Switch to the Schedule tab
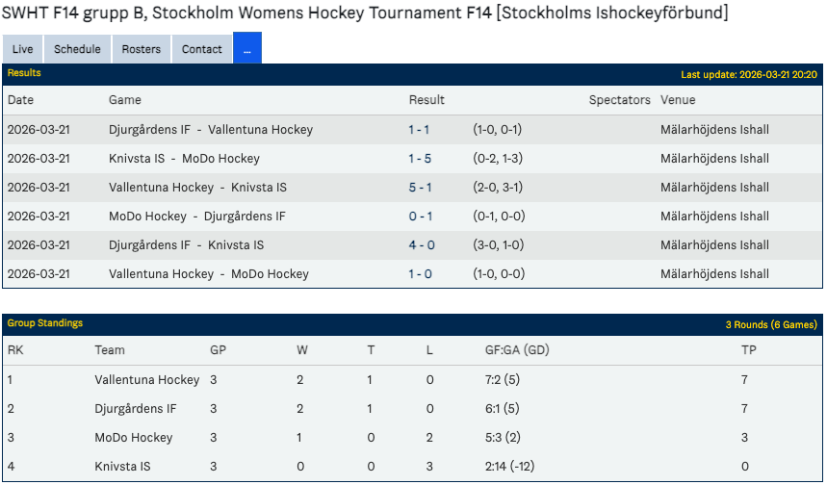 pyautogui.click(x=77, y=49)
